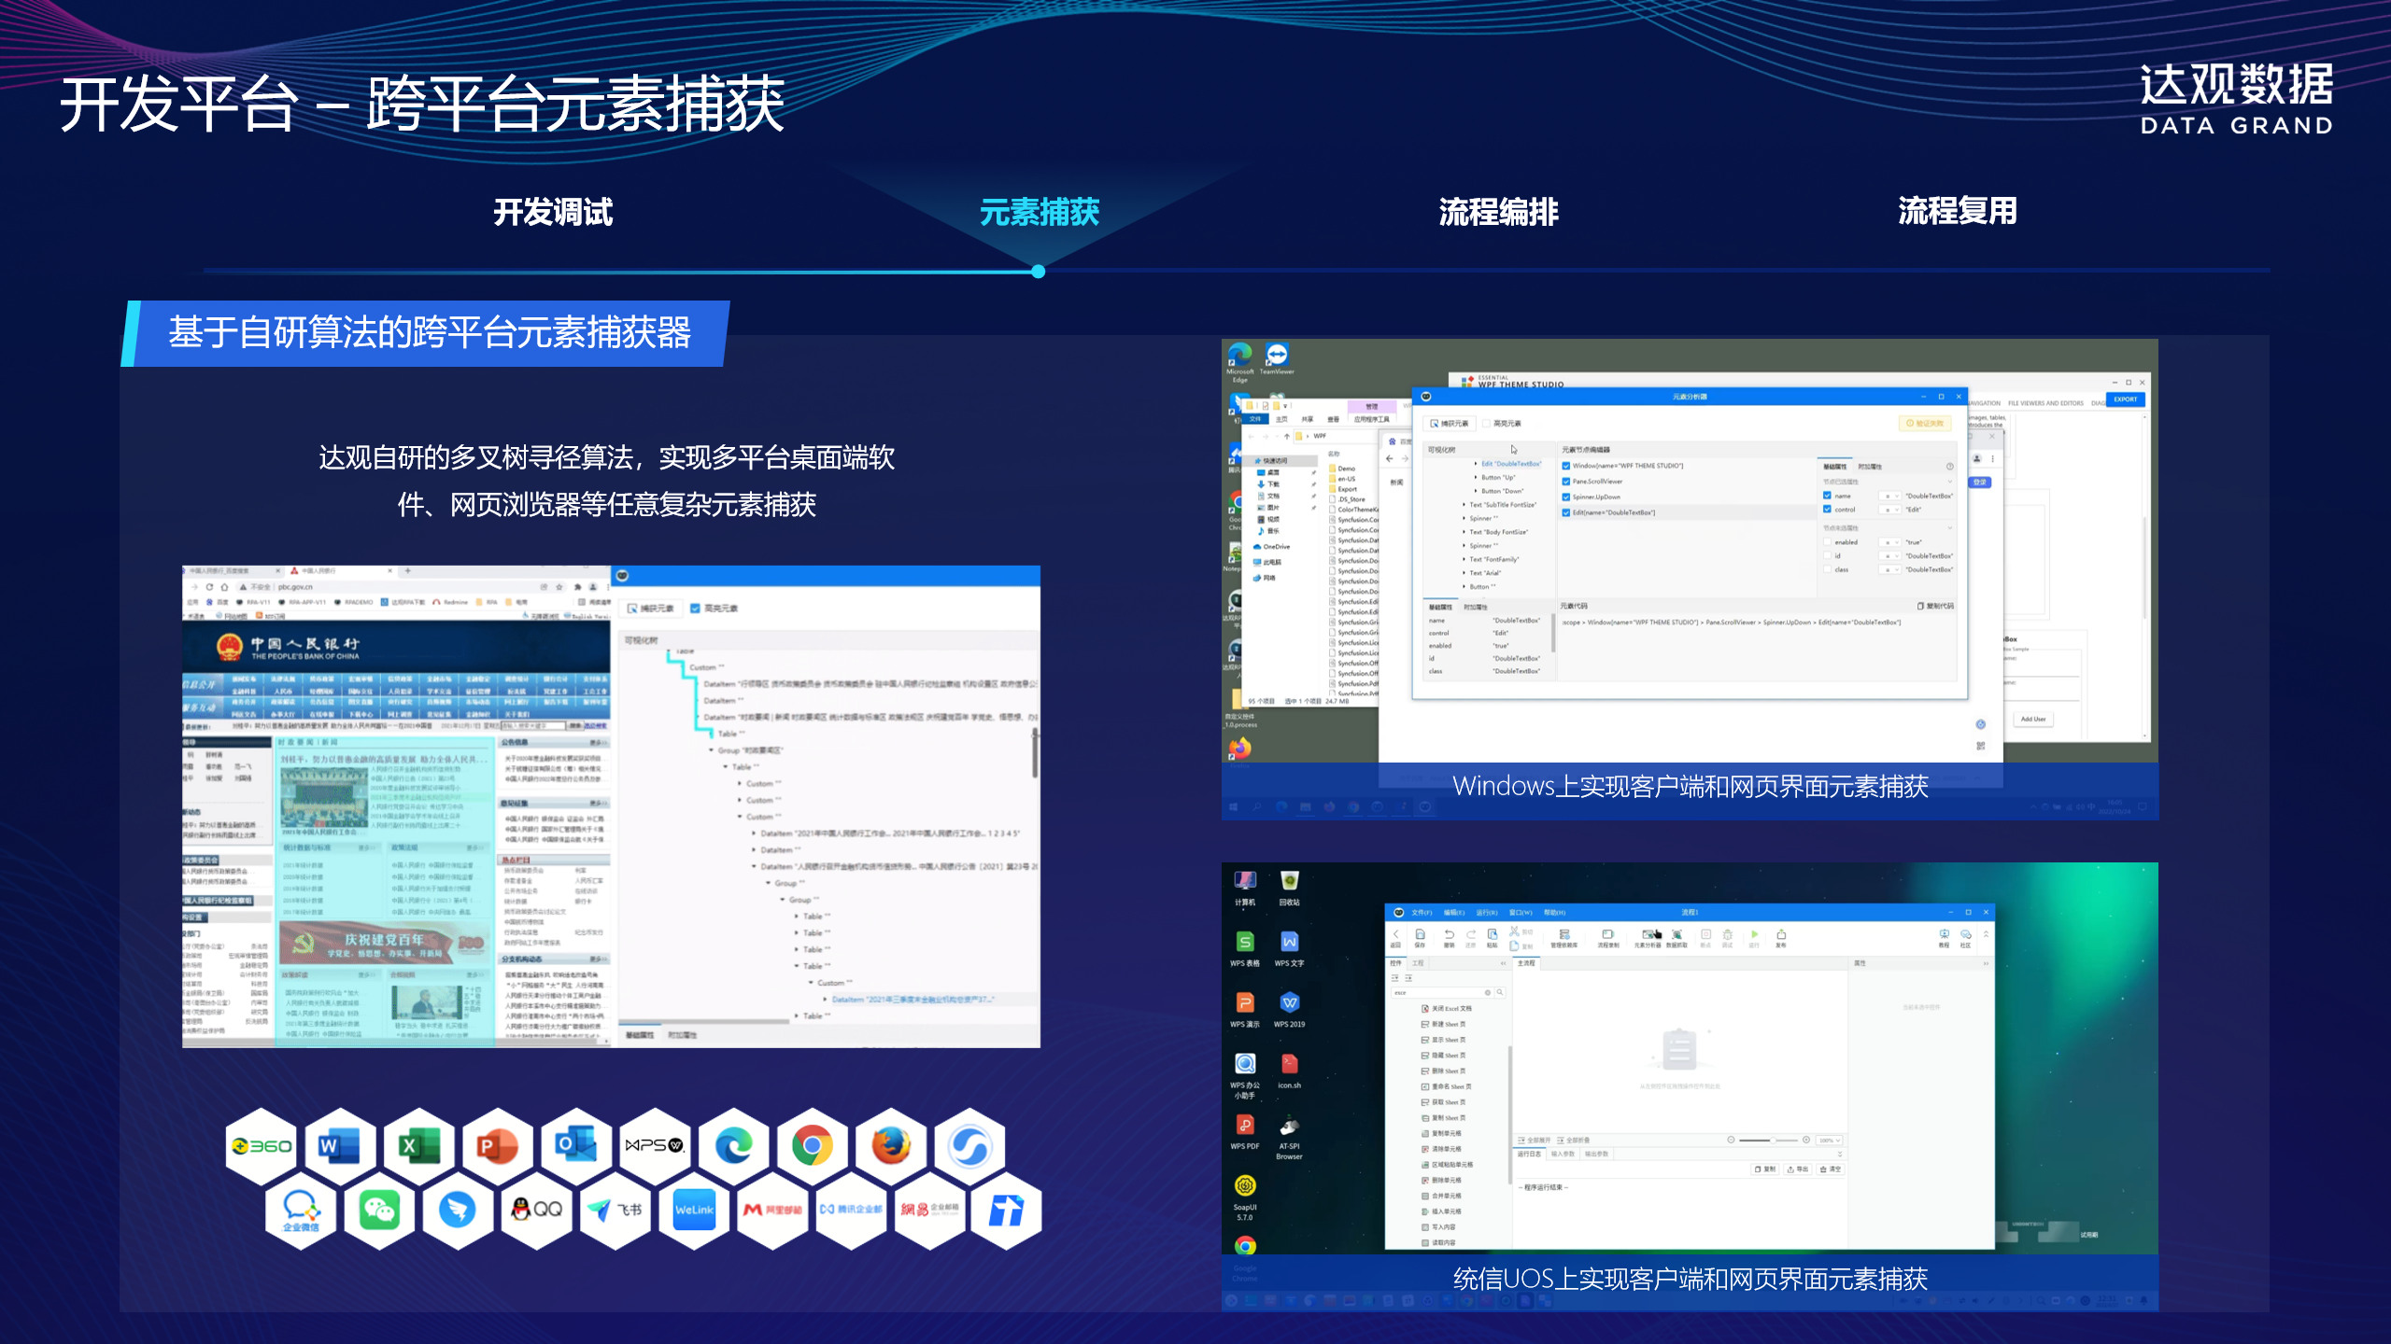Screen dimensions: 2391x1344
Task: Switch to the 附加属性 tab
Action: pos(1871,467)
